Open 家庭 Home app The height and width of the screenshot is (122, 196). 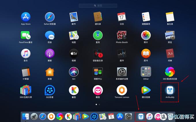[50, 72]
